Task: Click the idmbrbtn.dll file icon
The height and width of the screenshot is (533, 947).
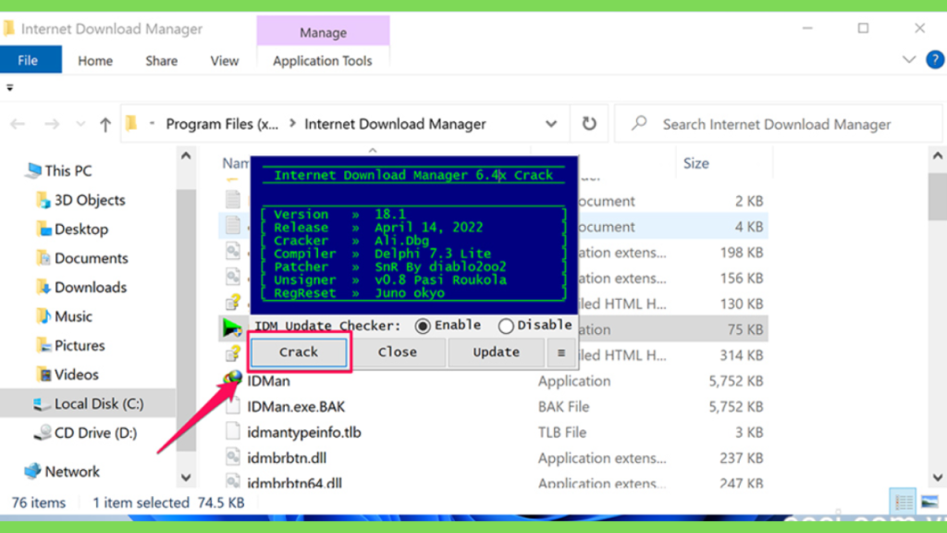Action: pos(232,457)
